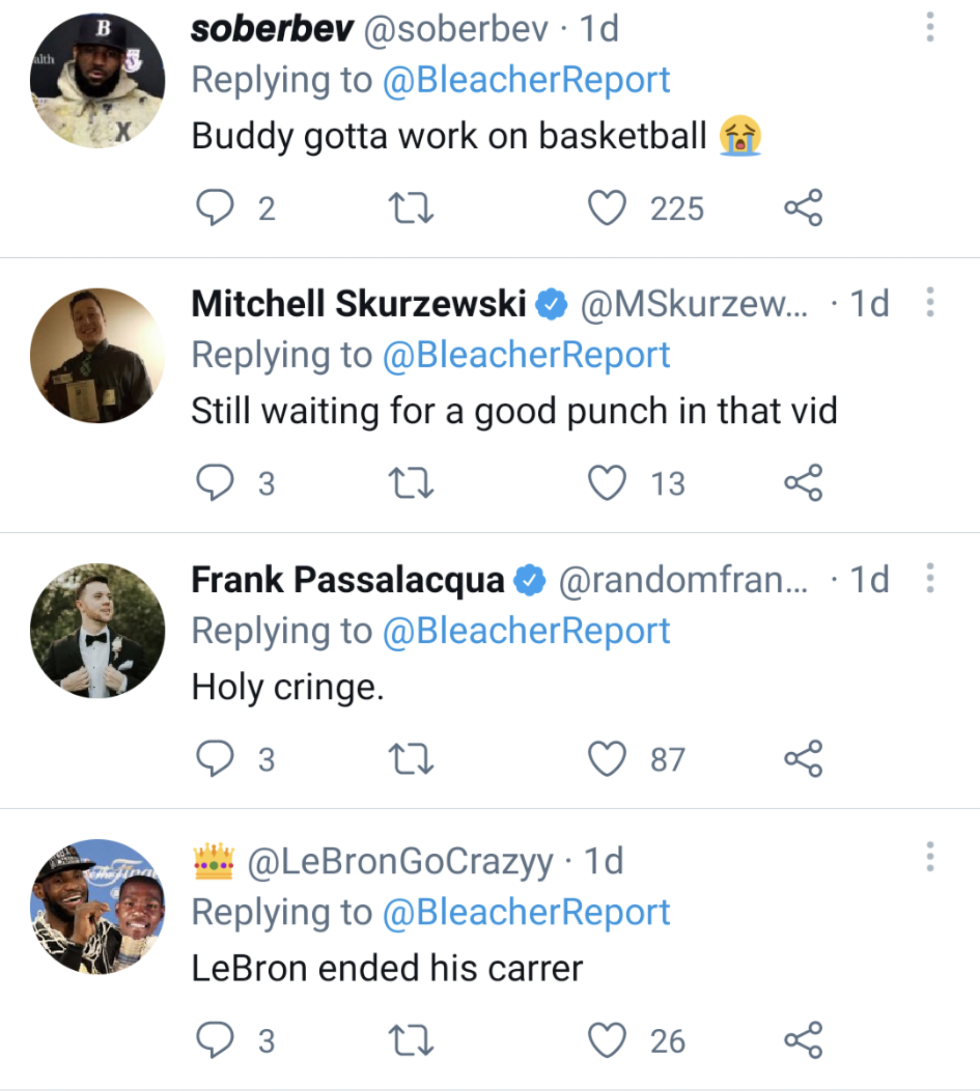Open the @LeBronGoCrazyy profile avatar
Image resolution: width=980 pixels, height=1091 pixels.
97,906
